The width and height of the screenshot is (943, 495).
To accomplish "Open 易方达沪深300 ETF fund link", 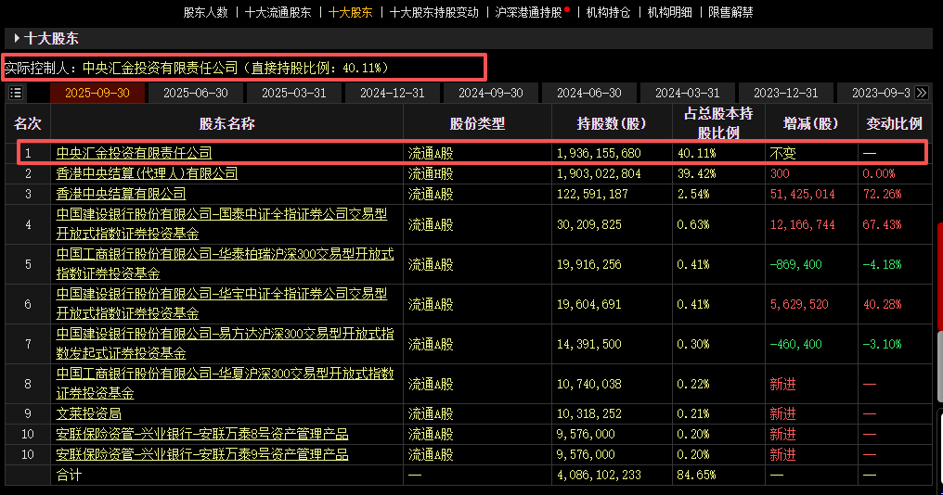I will [x=225, y=344].
